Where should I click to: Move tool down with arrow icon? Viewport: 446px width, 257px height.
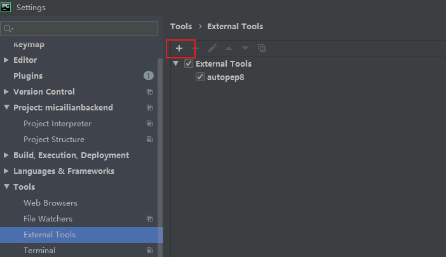click(245, 48)
